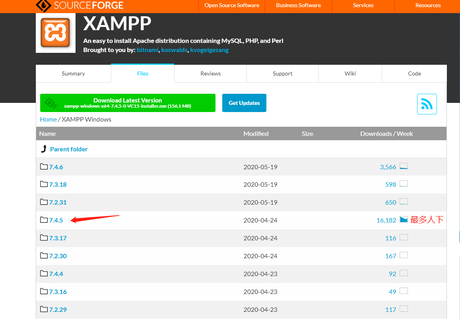Click the weekly stats graph for 7.4.5

[404, 219]
